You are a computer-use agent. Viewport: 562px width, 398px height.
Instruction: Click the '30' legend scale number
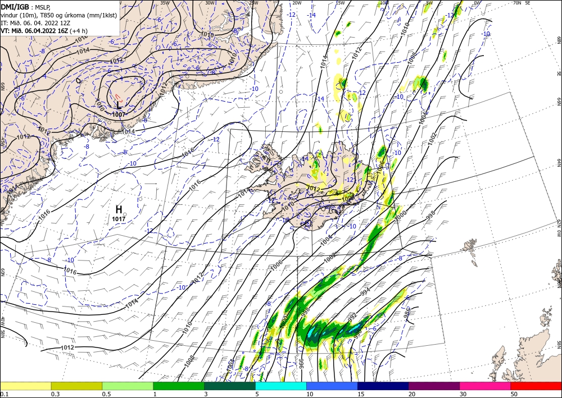pyautogui.click(x=463, y=394)
